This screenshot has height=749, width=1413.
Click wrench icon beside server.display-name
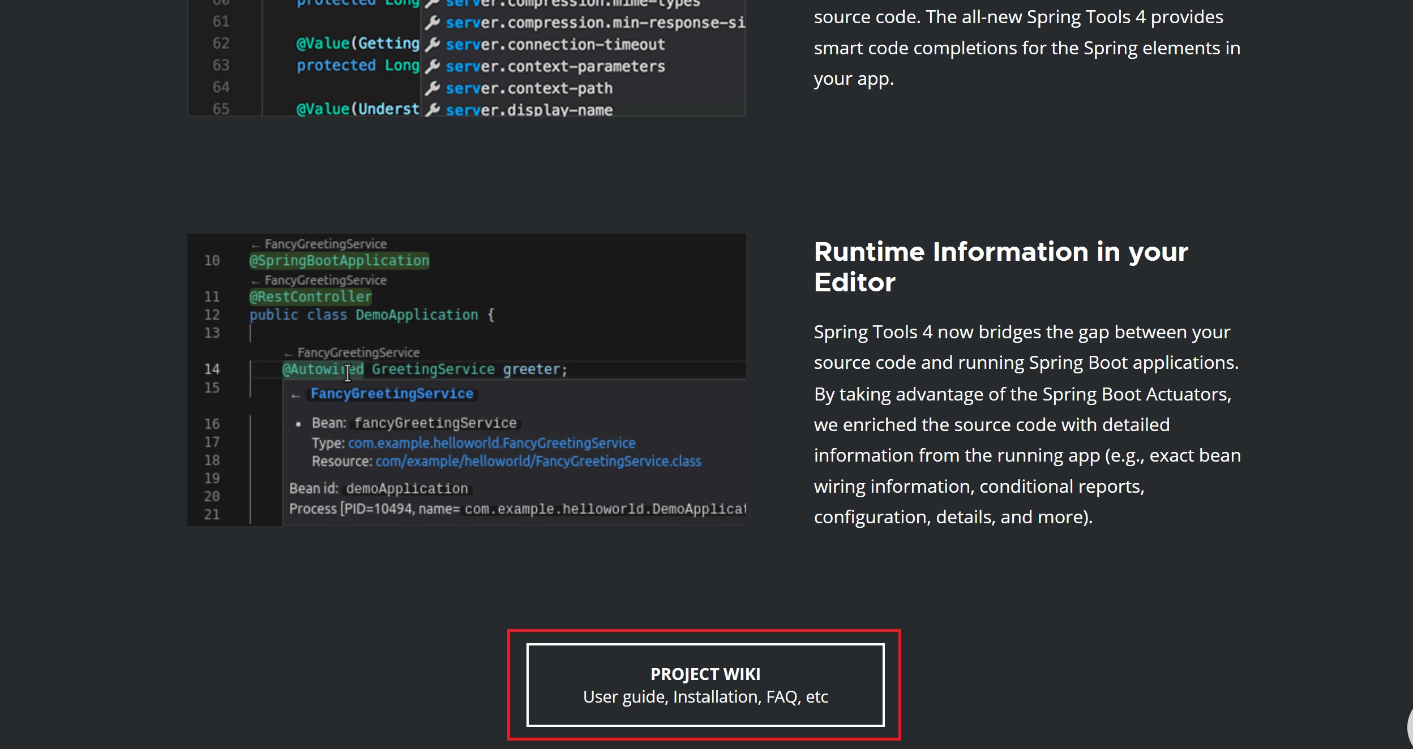[433, 109]
